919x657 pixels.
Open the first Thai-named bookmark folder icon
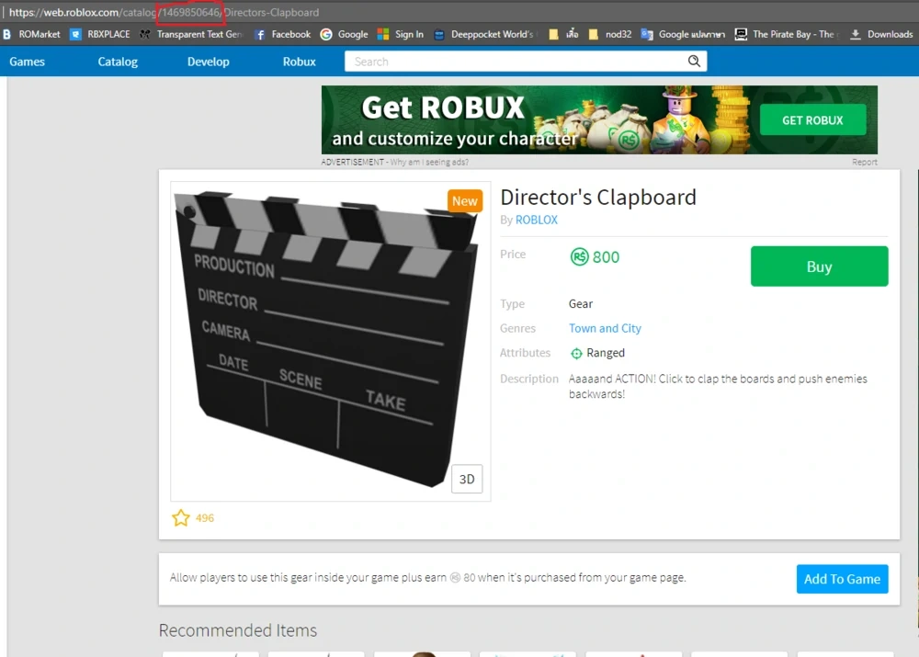click(553, 35)
